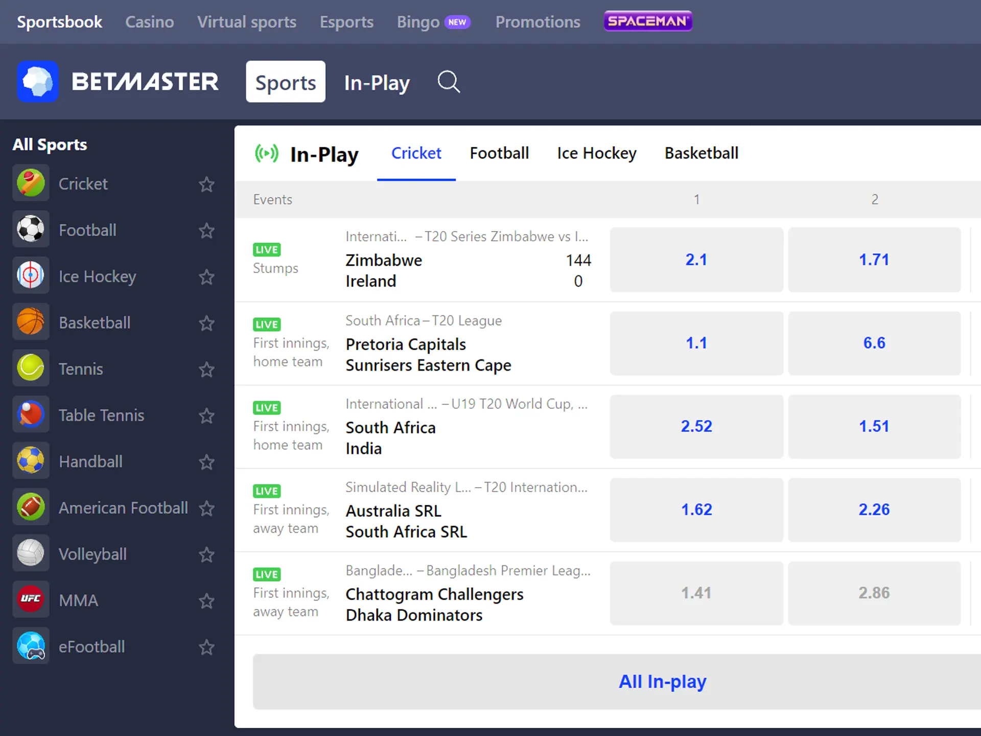
Task: Favorite Cricket with its star
Action: [x=206, y=184]
